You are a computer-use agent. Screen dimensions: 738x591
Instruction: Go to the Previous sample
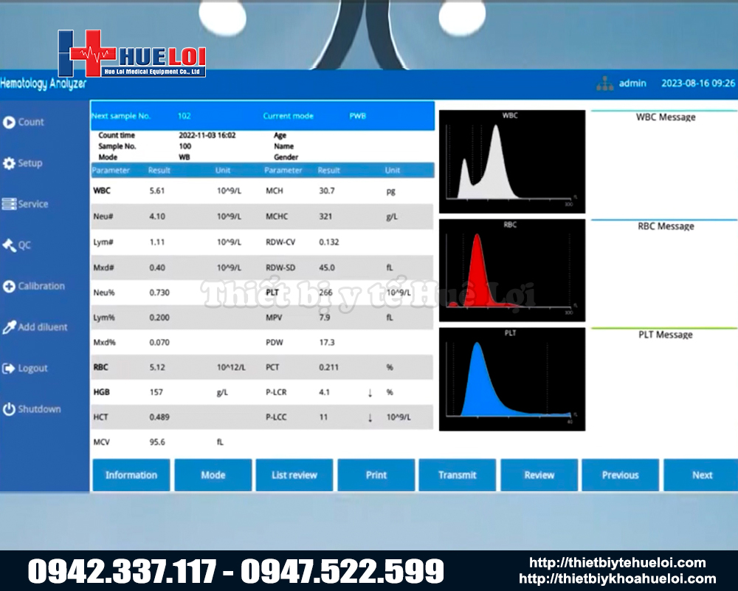click(x=620, y=475)
